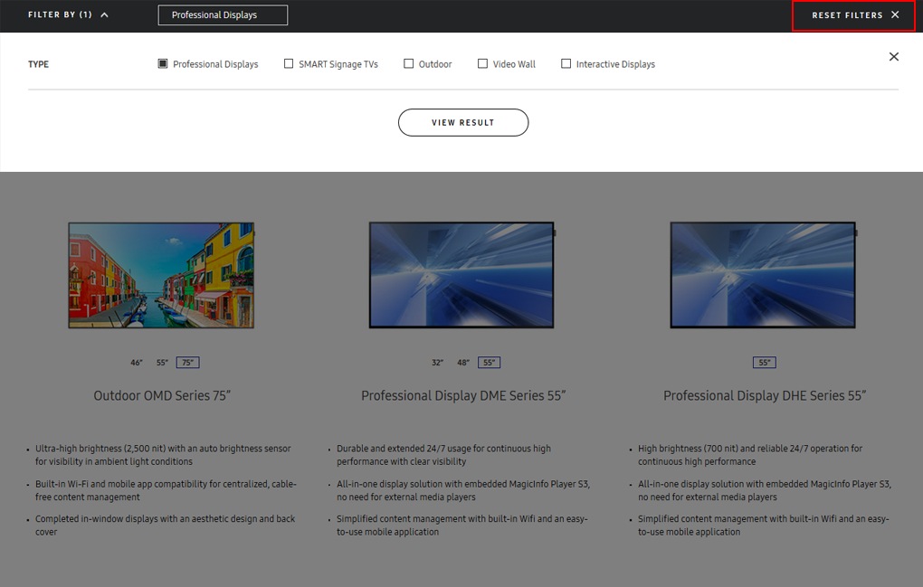Click "High brightness (700 nit)" bullet text
This screenshot has height=587, width=923.
[750, 455]
